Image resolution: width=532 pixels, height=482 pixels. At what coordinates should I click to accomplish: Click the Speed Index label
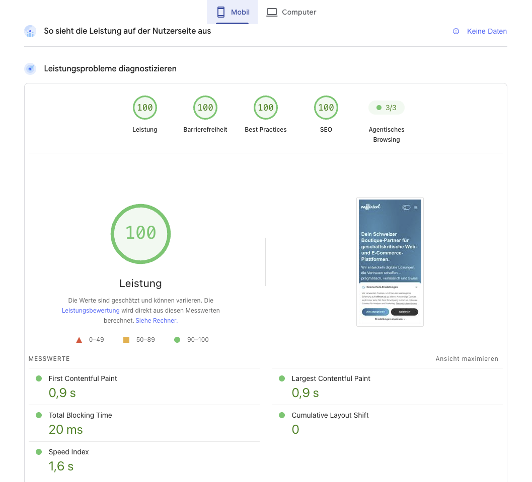[68, 452]
